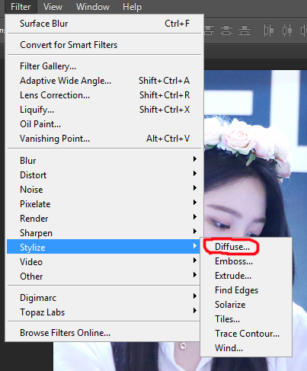
Task: Open the Window menu
Action: pos(93,7)
